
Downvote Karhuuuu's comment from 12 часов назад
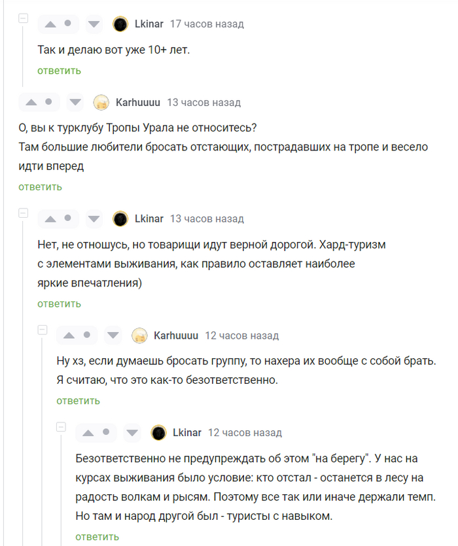(113, 336)
